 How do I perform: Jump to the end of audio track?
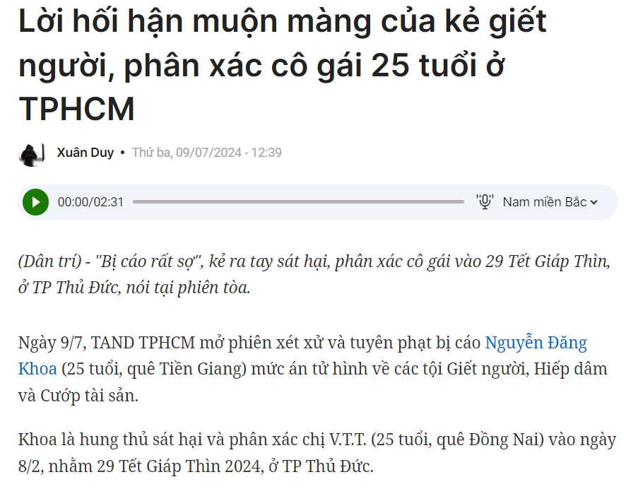[463, 202]
